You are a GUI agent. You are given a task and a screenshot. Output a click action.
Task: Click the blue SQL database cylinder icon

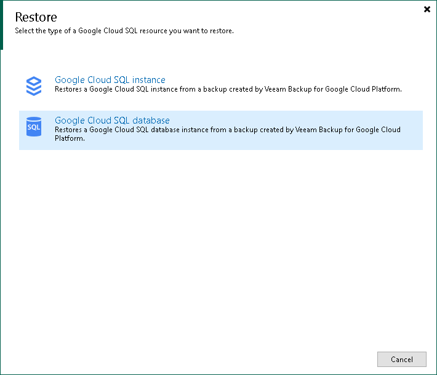(x=34, y=127)
